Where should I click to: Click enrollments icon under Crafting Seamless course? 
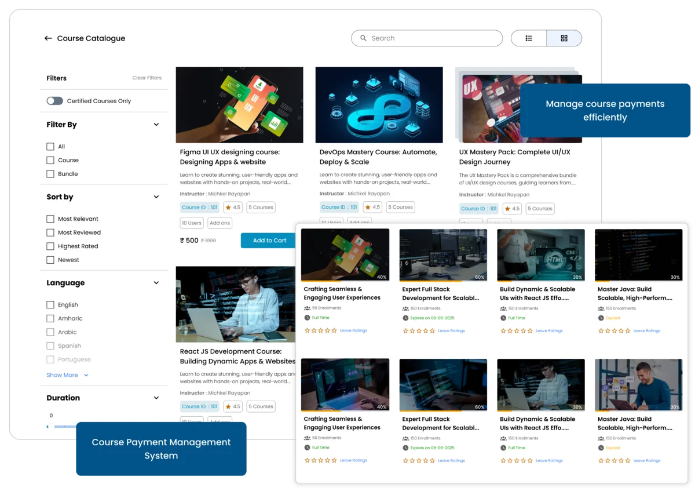coord(307,308)
